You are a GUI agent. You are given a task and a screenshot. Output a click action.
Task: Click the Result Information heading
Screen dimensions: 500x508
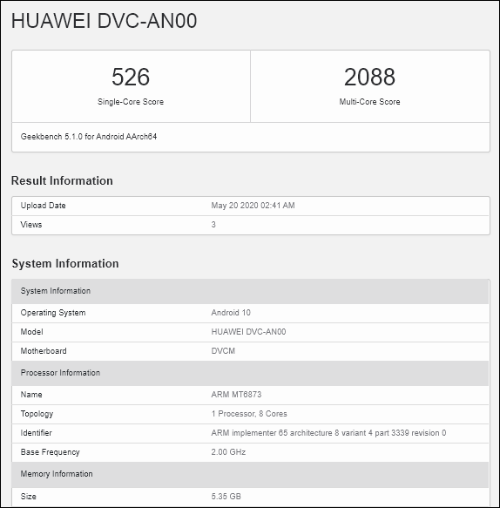tap(62, 180)
